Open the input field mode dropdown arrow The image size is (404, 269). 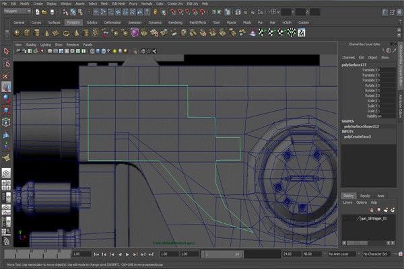pos(269,11)
